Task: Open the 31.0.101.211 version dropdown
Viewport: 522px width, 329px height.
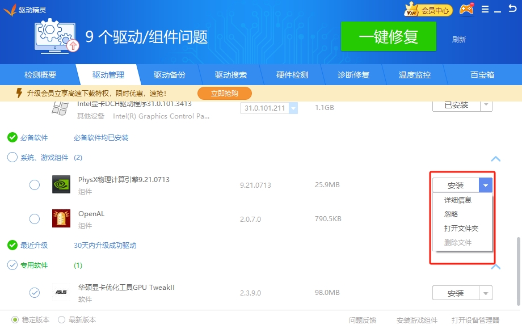Action: (293, 108)
